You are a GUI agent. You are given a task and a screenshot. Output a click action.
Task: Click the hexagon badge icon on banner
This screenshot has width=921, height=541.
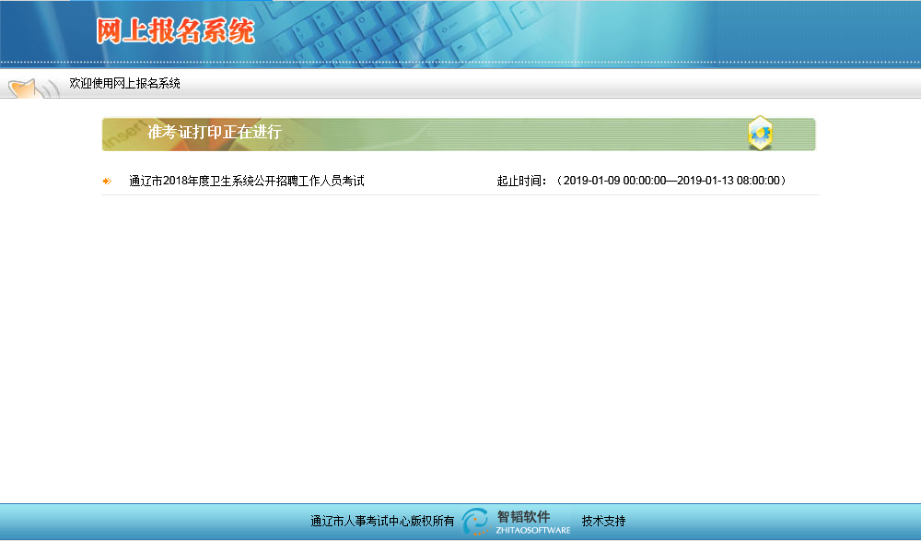click(760, 134)
